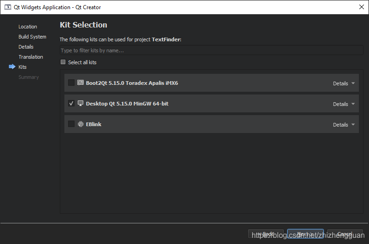369x244 pixels.
Task: Click the blue arrow beside Kits step
Action: point(12,67)
